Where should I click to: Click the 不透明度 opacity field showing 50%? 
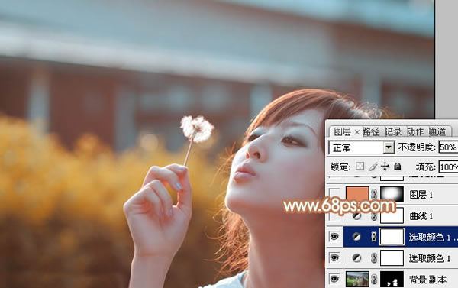448,147
